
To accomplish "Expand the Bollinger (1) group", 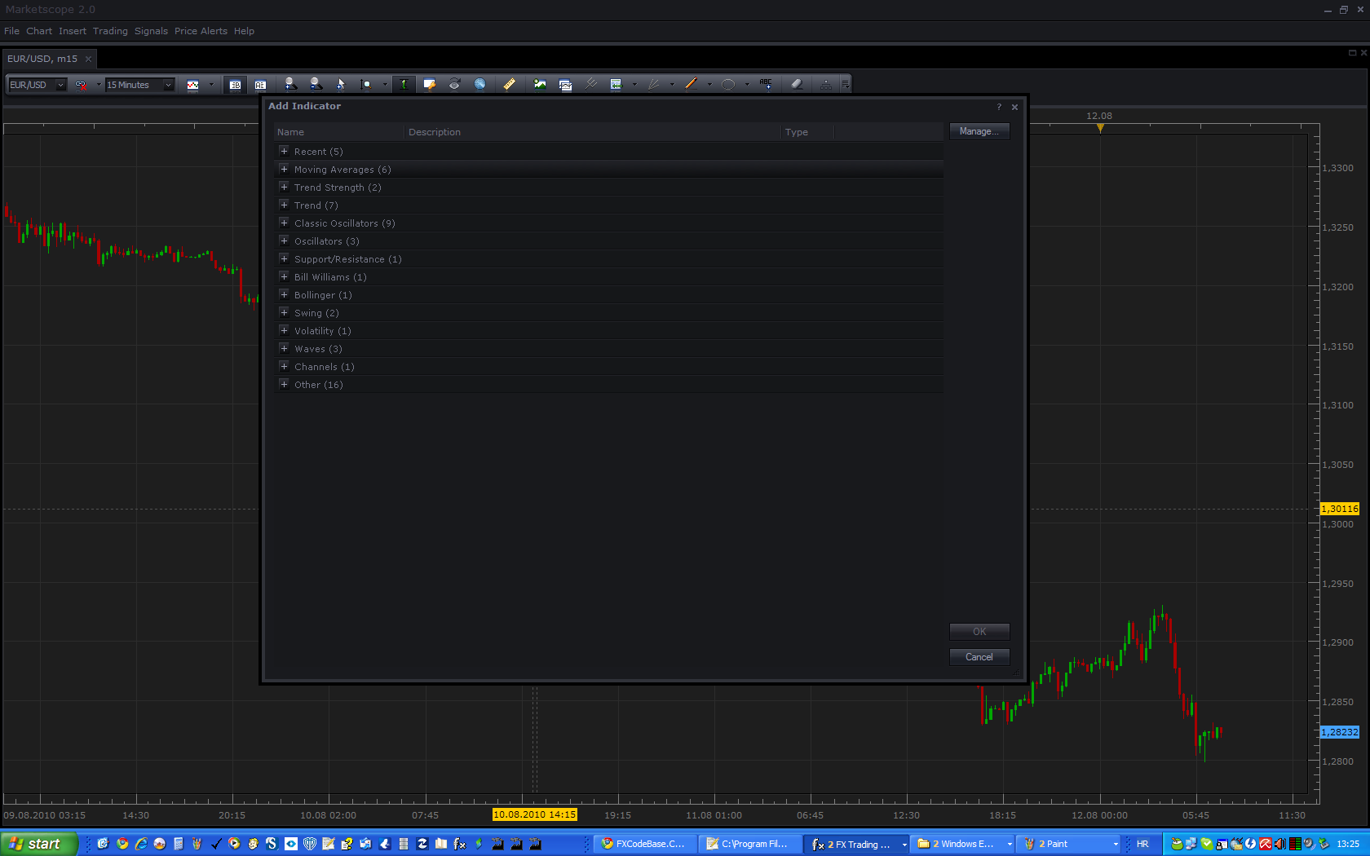I will tap(284, 294).
